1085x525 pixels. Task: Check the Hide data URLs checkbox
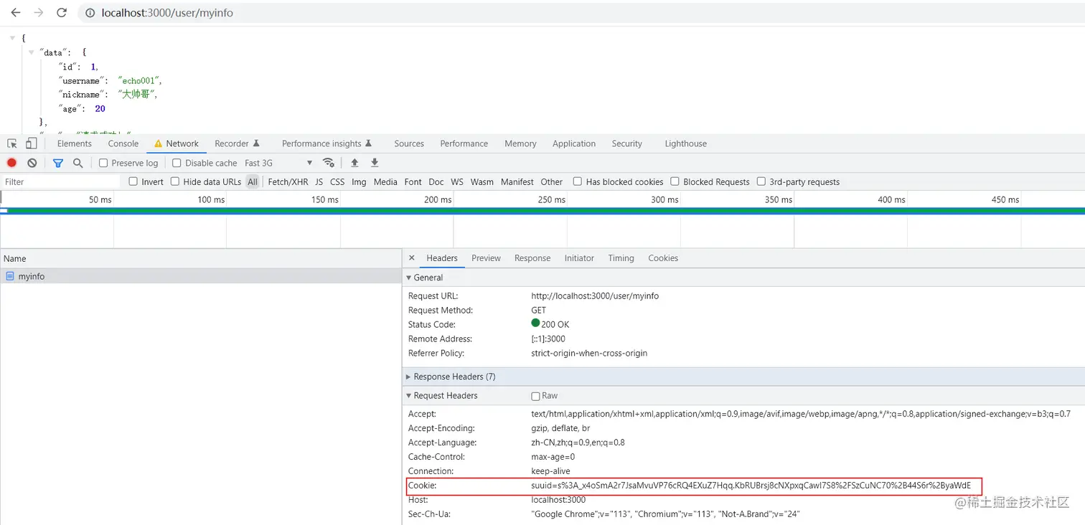point(175,181)
